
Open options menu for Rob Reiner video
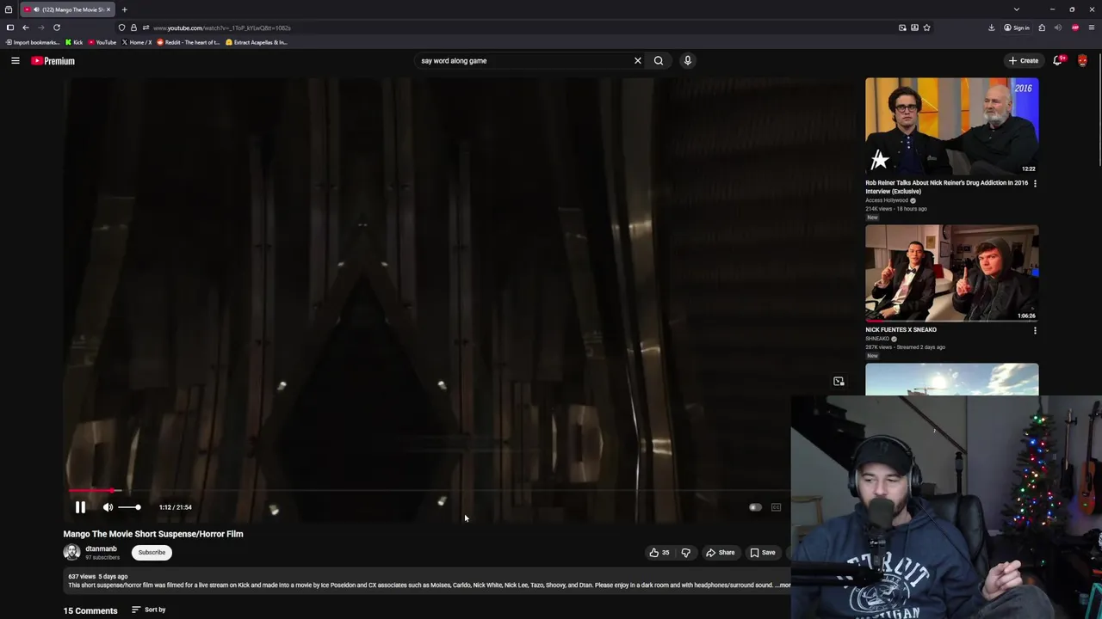1035,183
